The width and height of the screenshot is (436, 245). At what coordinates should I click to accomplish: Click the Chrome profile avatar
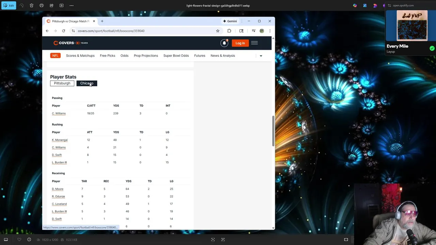[262, 31]
